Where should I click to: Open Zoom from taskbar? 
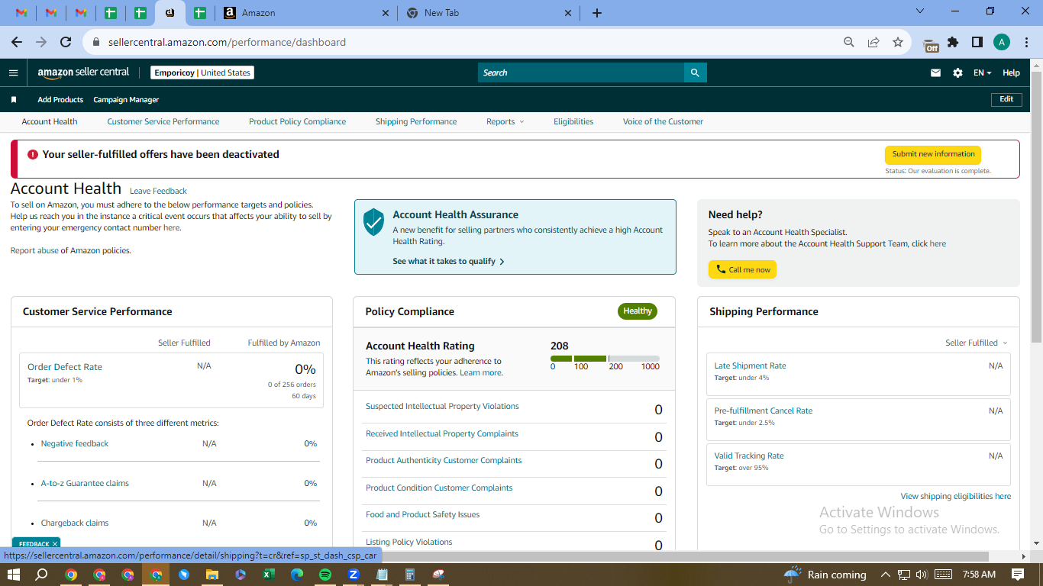[x=354, y=574]
